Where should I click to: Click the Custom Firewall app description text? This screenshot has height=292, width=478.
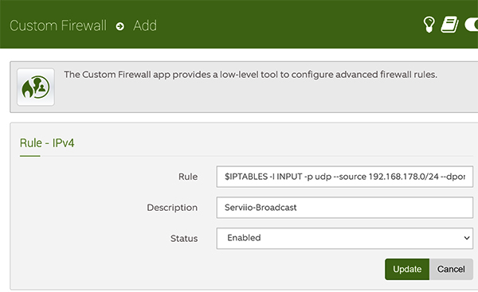pyautogui.click(x=251, y=75)
